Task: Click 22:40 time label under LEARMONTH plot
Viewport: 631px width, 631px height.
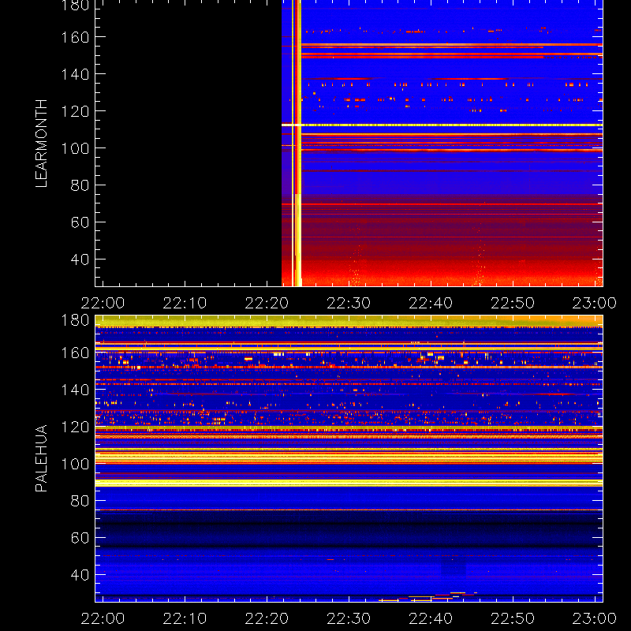Action: (431, 303)
